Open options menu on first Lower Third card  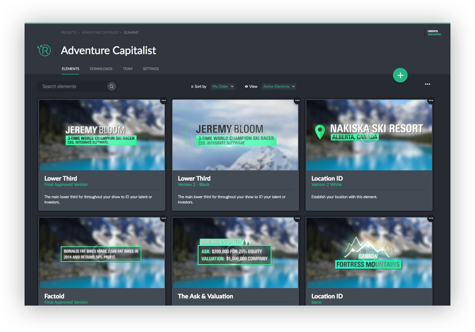click(x=163, y=100)
